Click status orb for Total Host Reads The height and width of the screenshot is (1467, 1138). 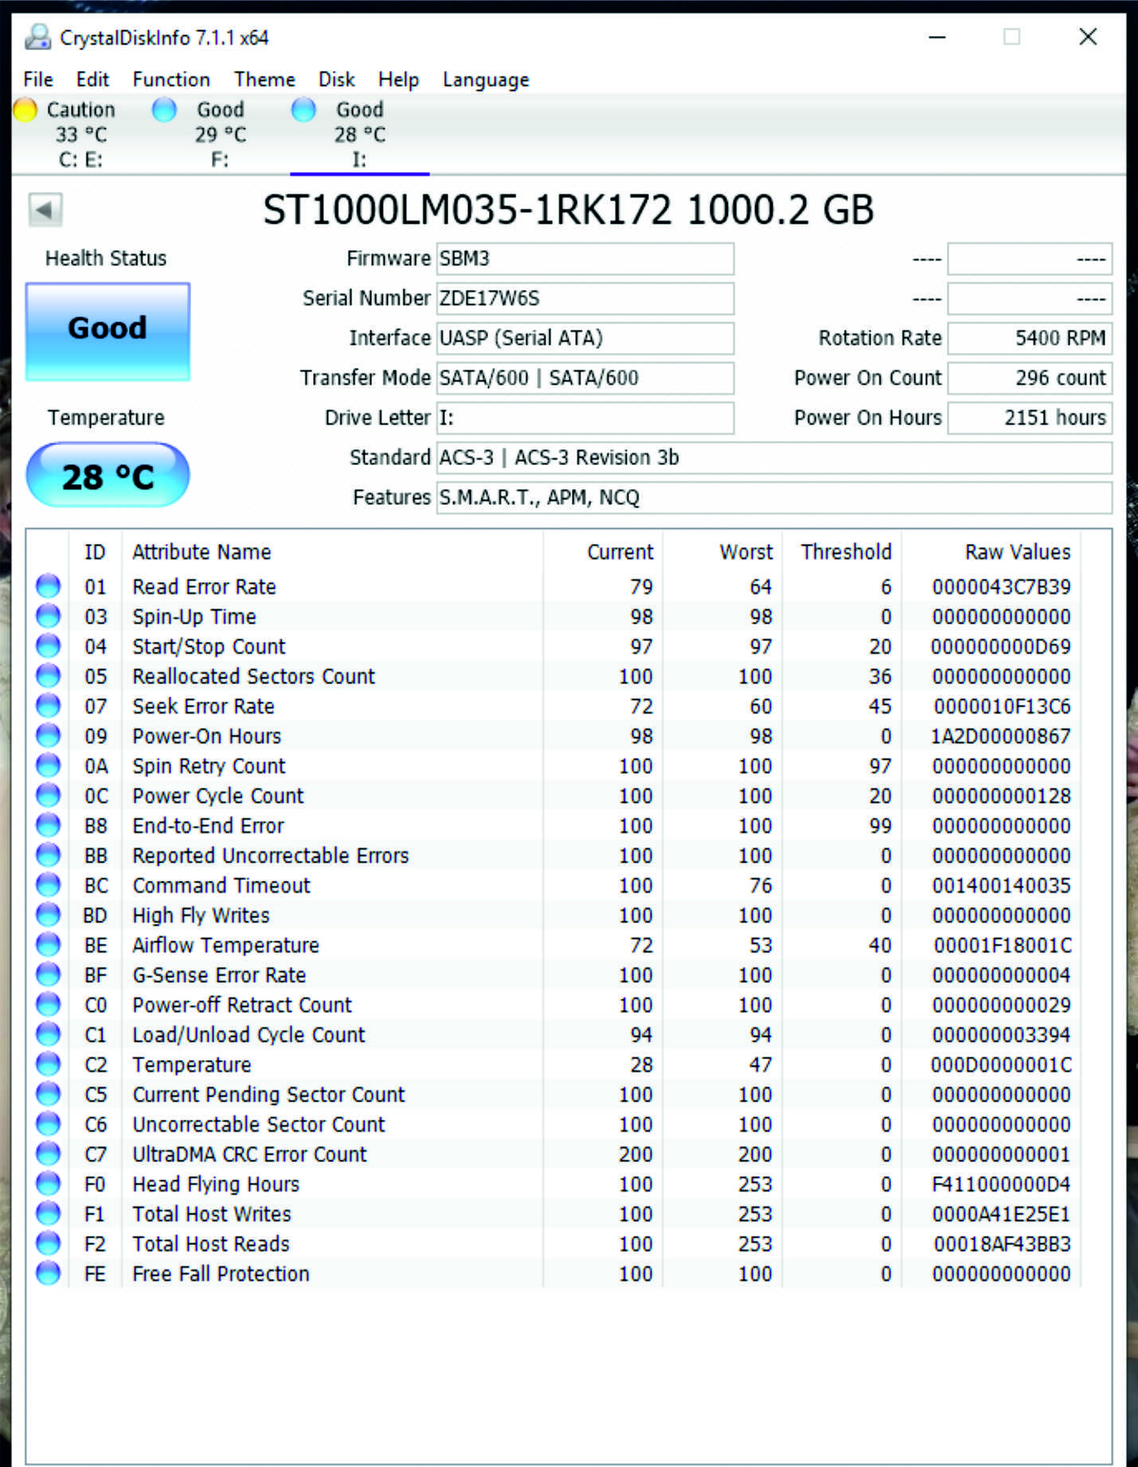click(49, 1243)
